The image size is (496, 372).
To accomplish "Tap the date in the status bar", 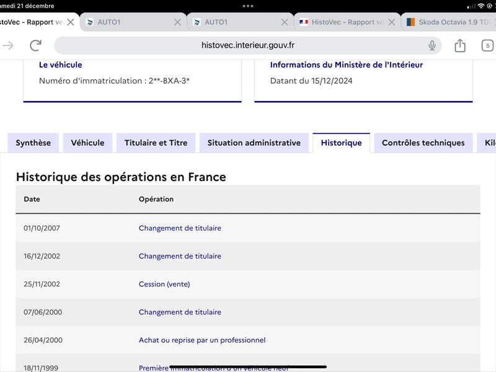I will 27,6.
